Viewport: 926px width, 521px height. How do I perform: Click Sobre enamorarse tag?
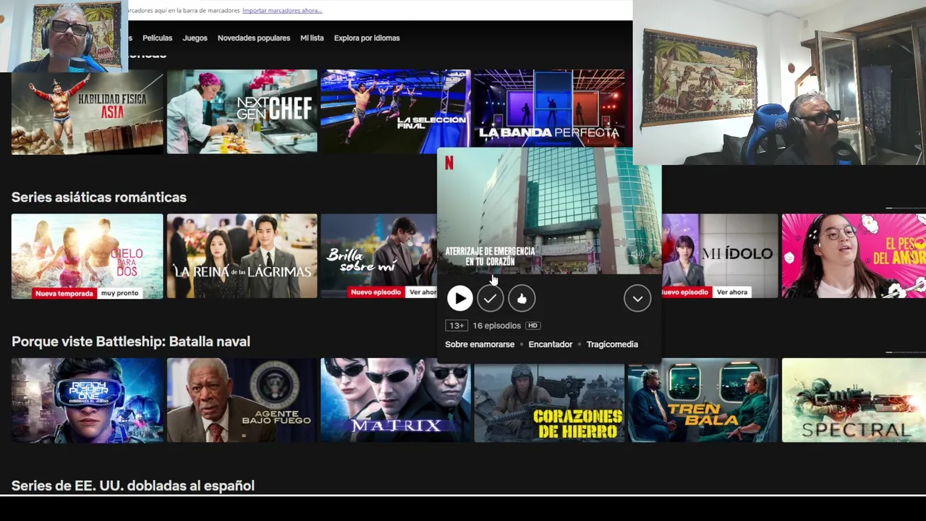click(x=480, y=344)
